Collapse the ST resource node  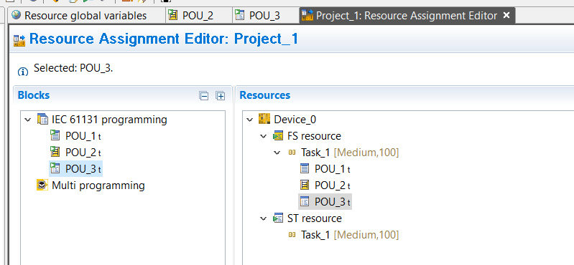(264, 218)
